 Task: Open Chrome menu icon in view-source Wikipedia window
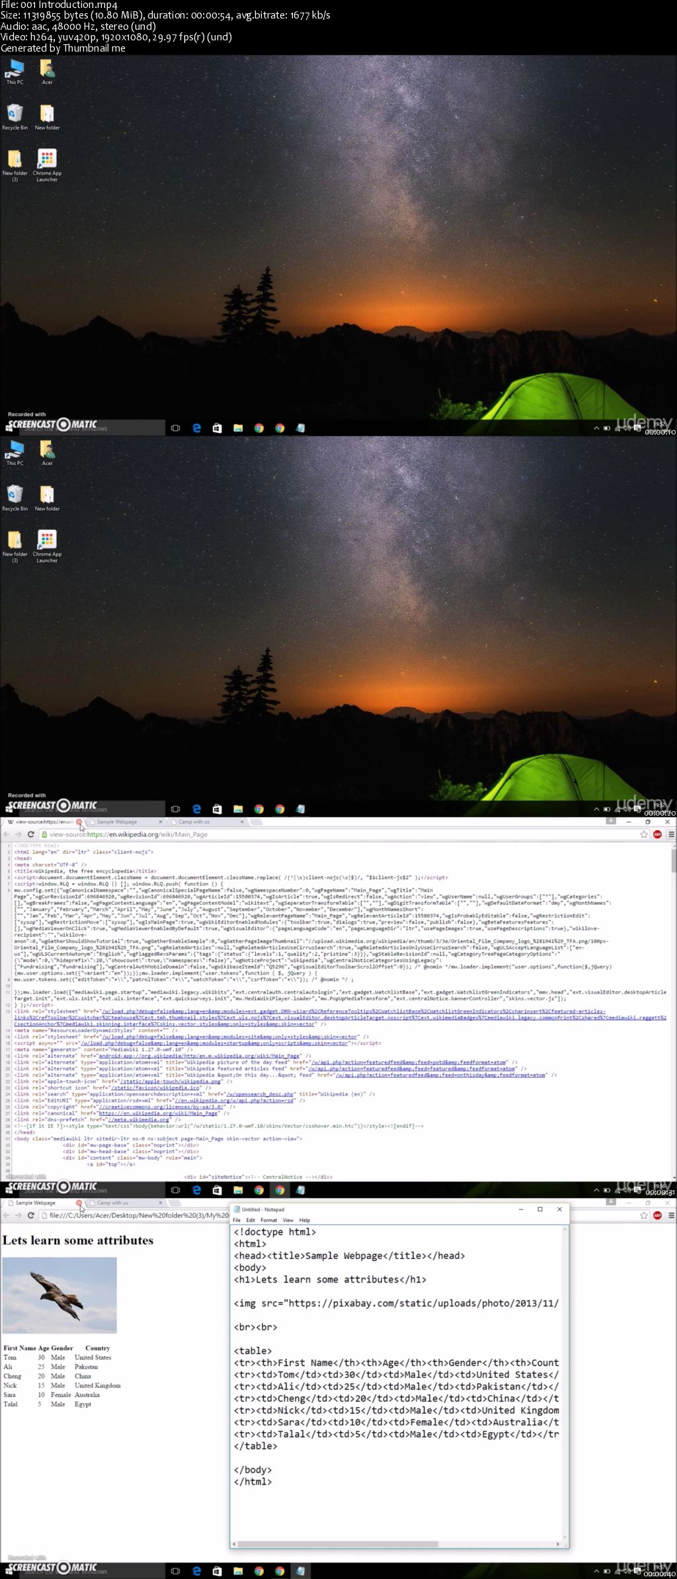670,834
